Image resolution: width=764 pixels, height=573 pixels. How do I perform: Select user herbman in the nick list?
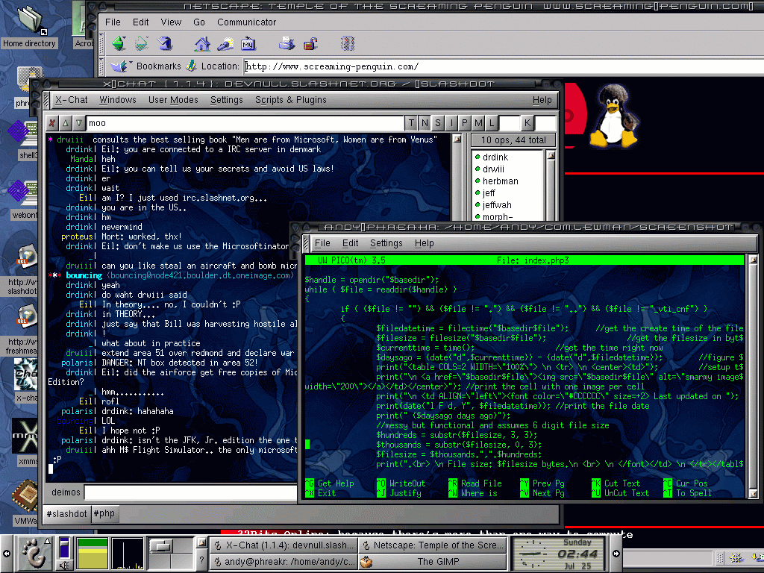500,181
